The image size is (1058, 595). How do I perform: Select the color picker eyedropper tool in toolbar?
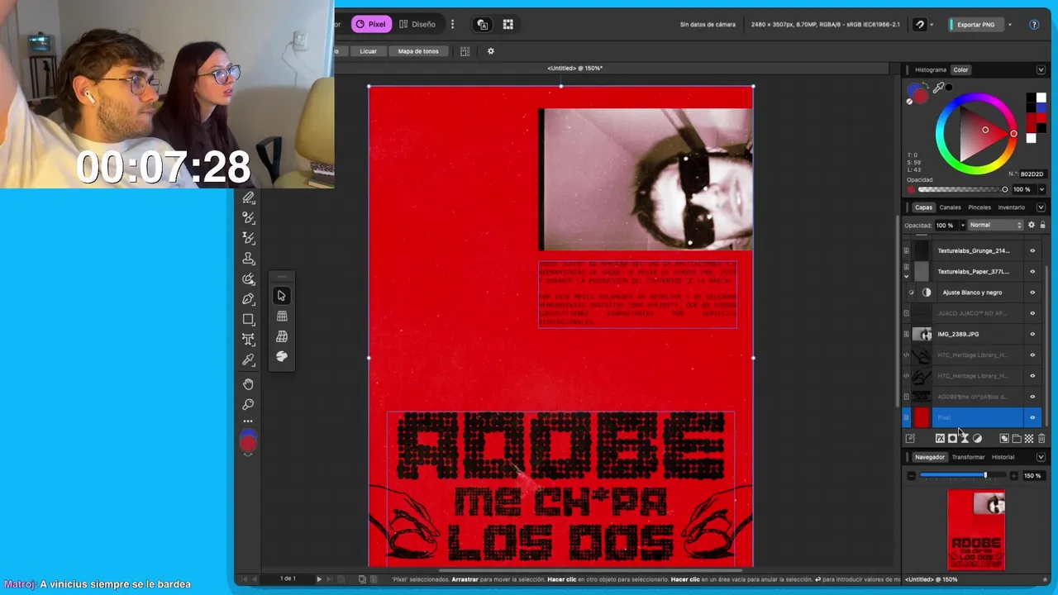[x=248, y=359]
